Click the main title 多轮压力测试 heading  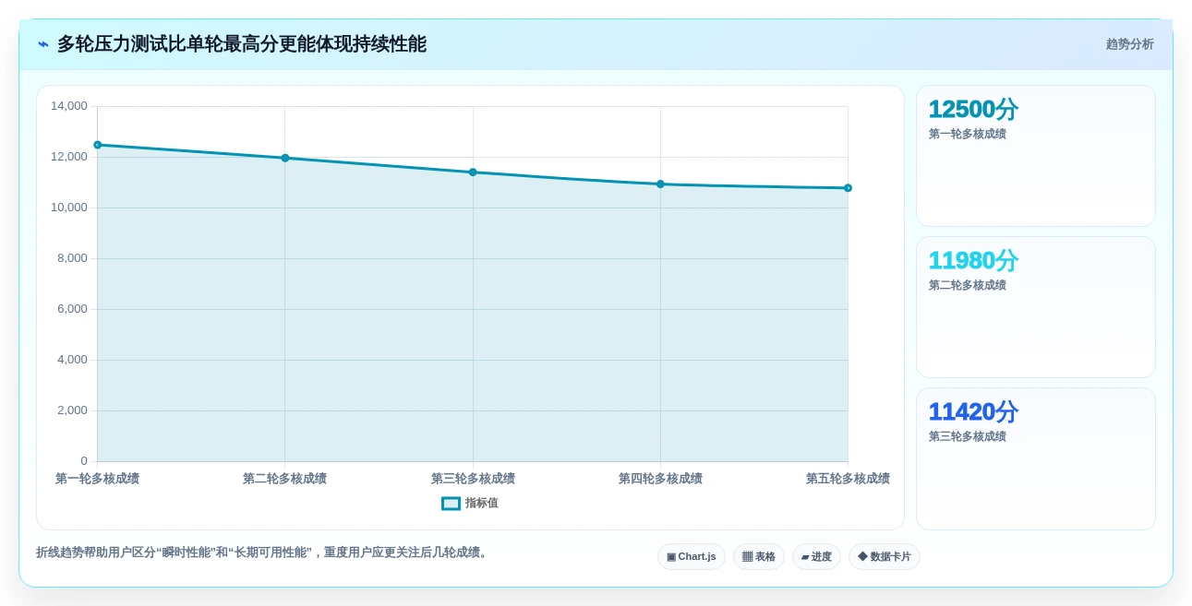(242, 44)
